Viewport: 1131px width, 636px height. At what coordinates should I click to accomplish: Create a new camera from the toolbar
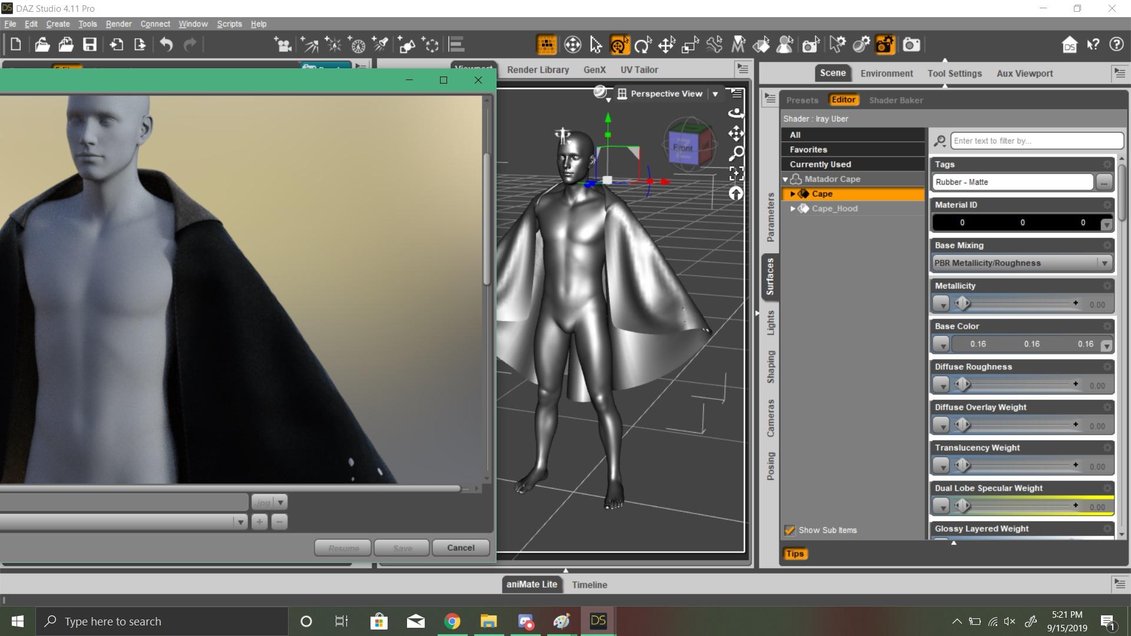[283, 45]
